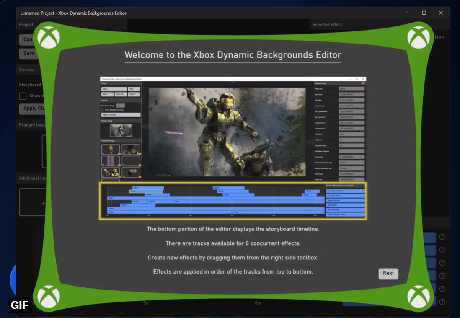Click the 'Primary Image' section label
The image size is (460, 318).
click(32, 125)
